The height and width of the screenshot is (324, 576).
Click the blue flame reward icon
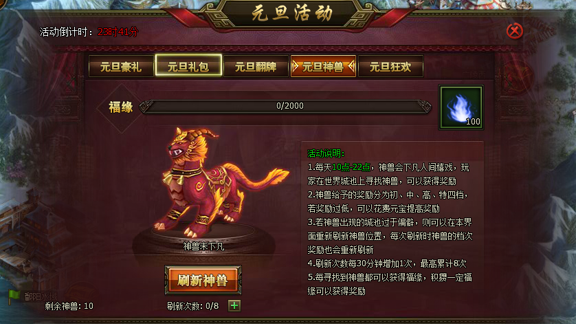click(461, 107)
